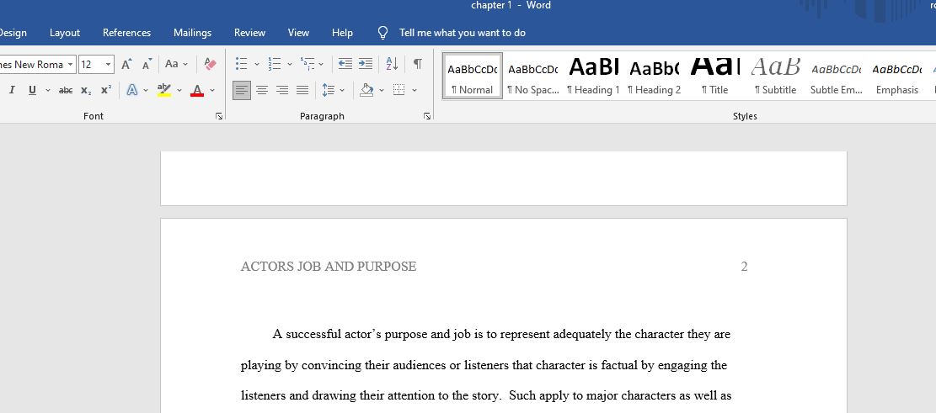The height and width of the screenshot is (413, 936).
Task: Apply the Title style
Action: pyautogui.click(x=714, y=76)
